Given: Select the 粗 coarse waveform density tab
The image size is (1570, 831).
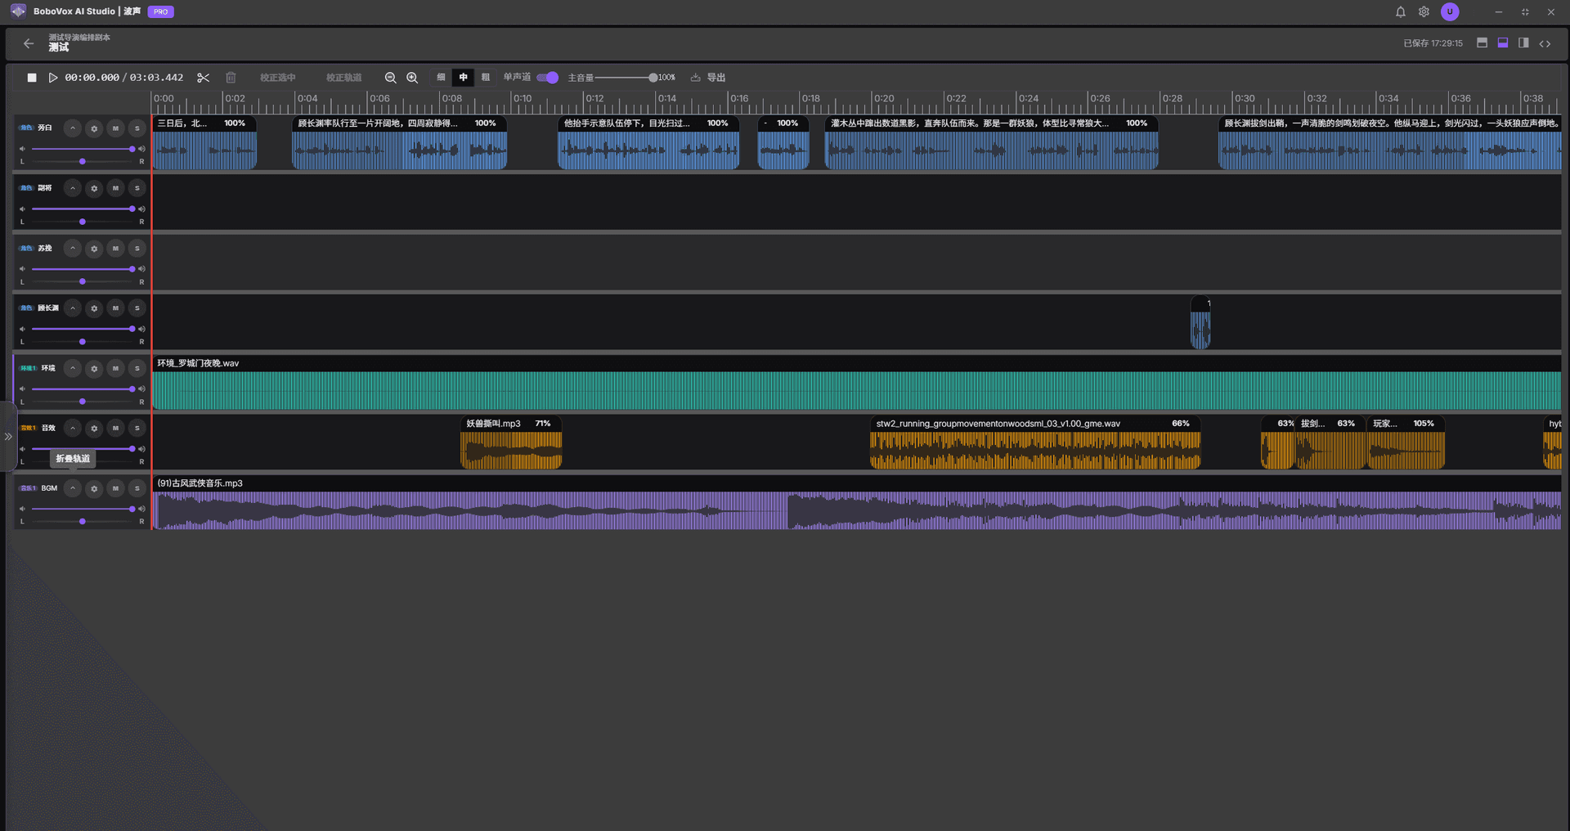Looking at the screenshot, I should (486, 78).
